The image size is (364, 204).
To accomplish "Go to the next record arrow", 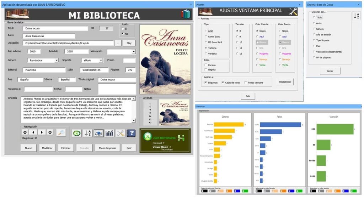I will (x=42, y=132).
